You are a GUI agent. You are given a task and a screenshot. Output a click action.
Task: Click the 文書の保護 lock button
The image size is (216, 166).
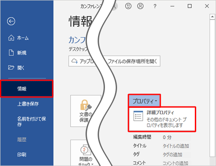[x=86, y=111]
